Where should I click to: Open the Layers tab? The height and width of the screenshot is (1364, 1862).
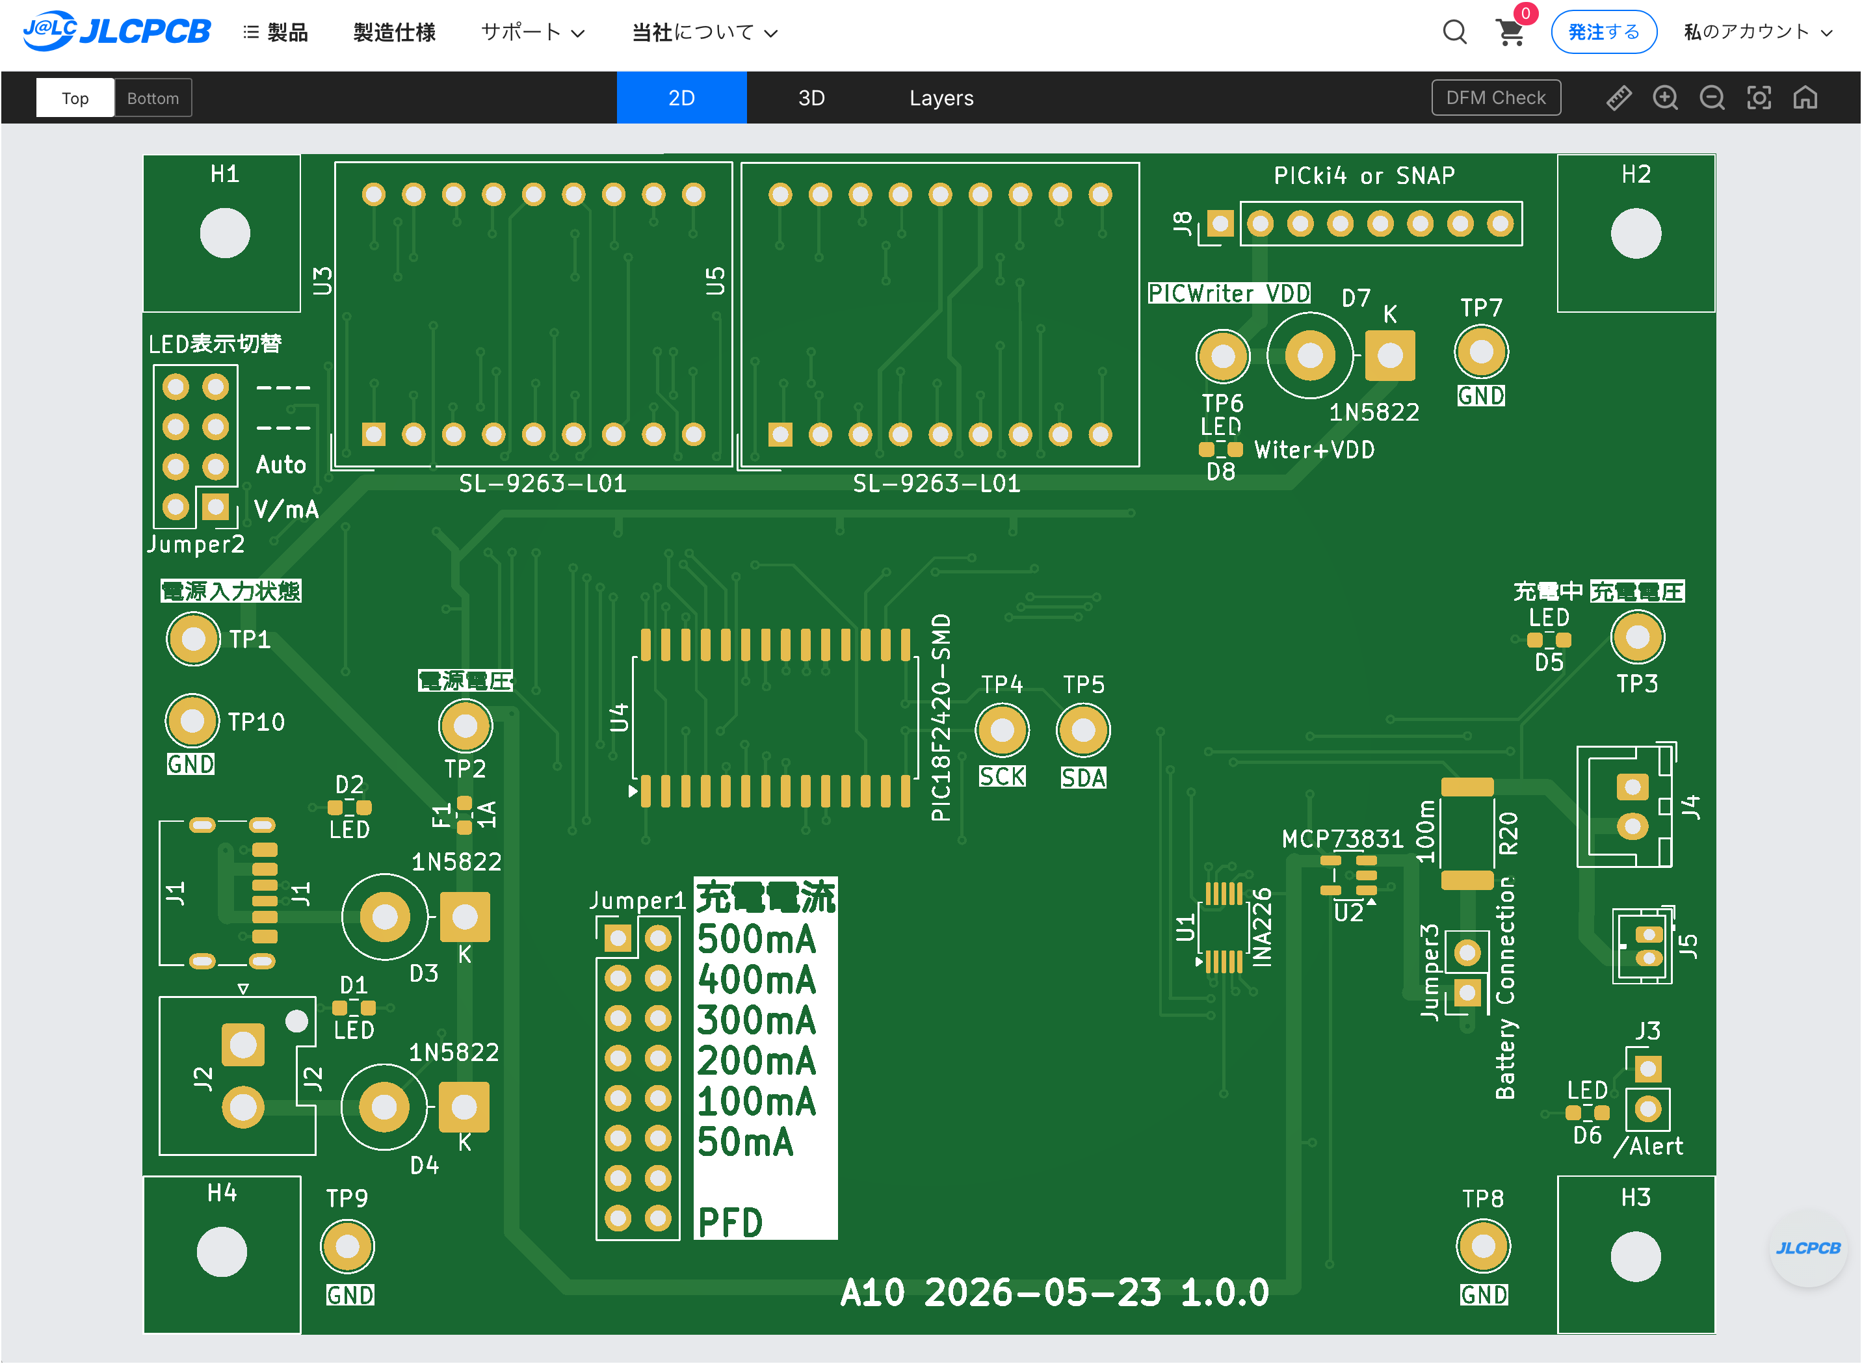(941, 98)
